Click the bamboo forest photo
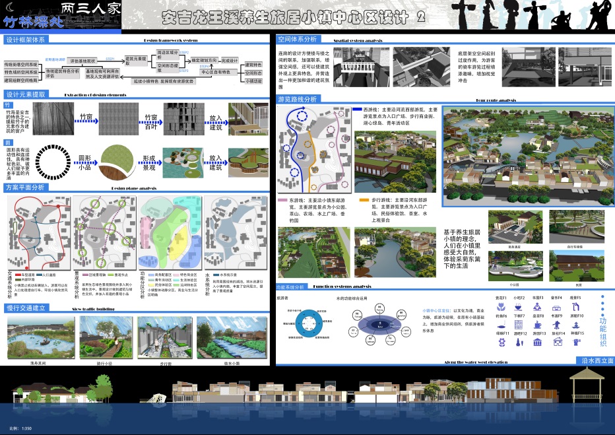 (50, 119)
